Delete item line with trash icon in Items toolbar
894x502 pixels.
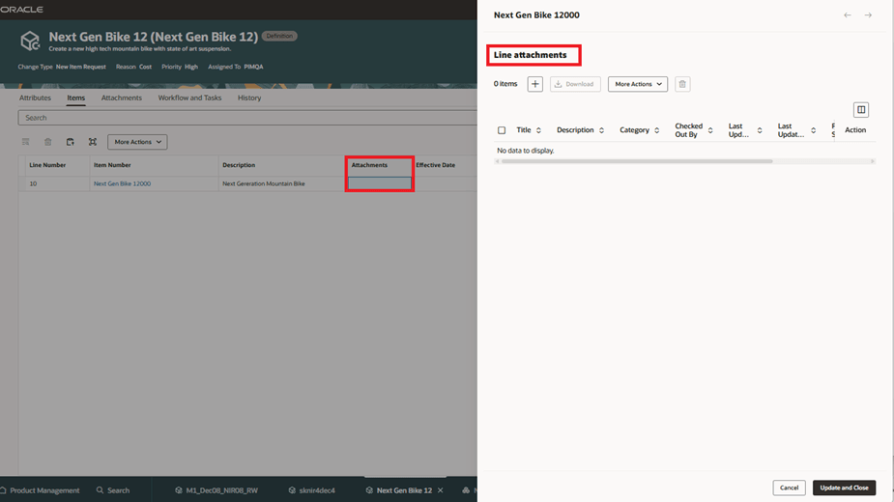click(48, 142)
